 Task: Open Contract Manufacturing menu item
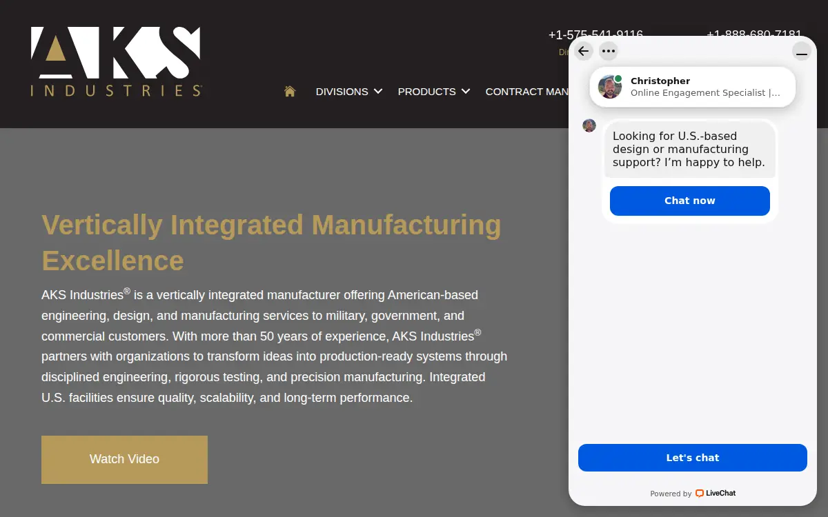(x=527, y=91)
